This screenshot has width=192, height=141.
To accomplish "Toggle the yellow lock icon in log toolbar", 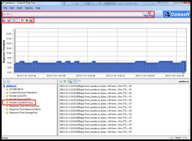I will coord(70,81).
